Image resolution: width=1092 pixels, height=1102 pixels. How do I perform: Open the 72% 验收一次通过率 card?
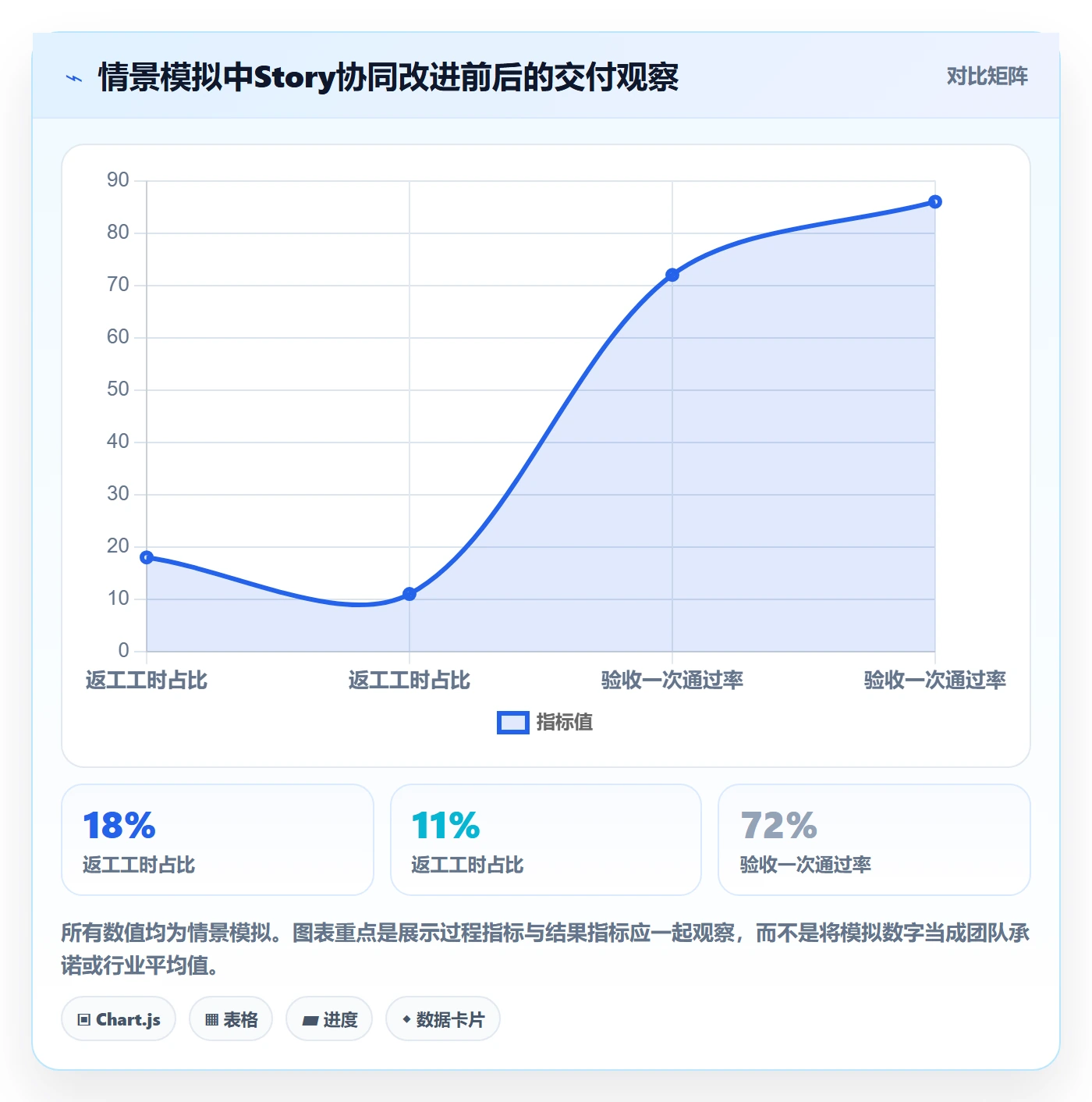pos(874,840)
